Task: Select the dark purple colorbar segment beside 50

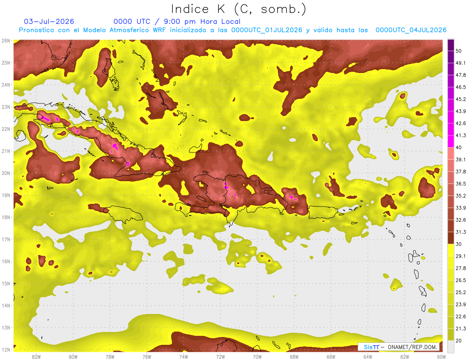Action: coord(451,45)
